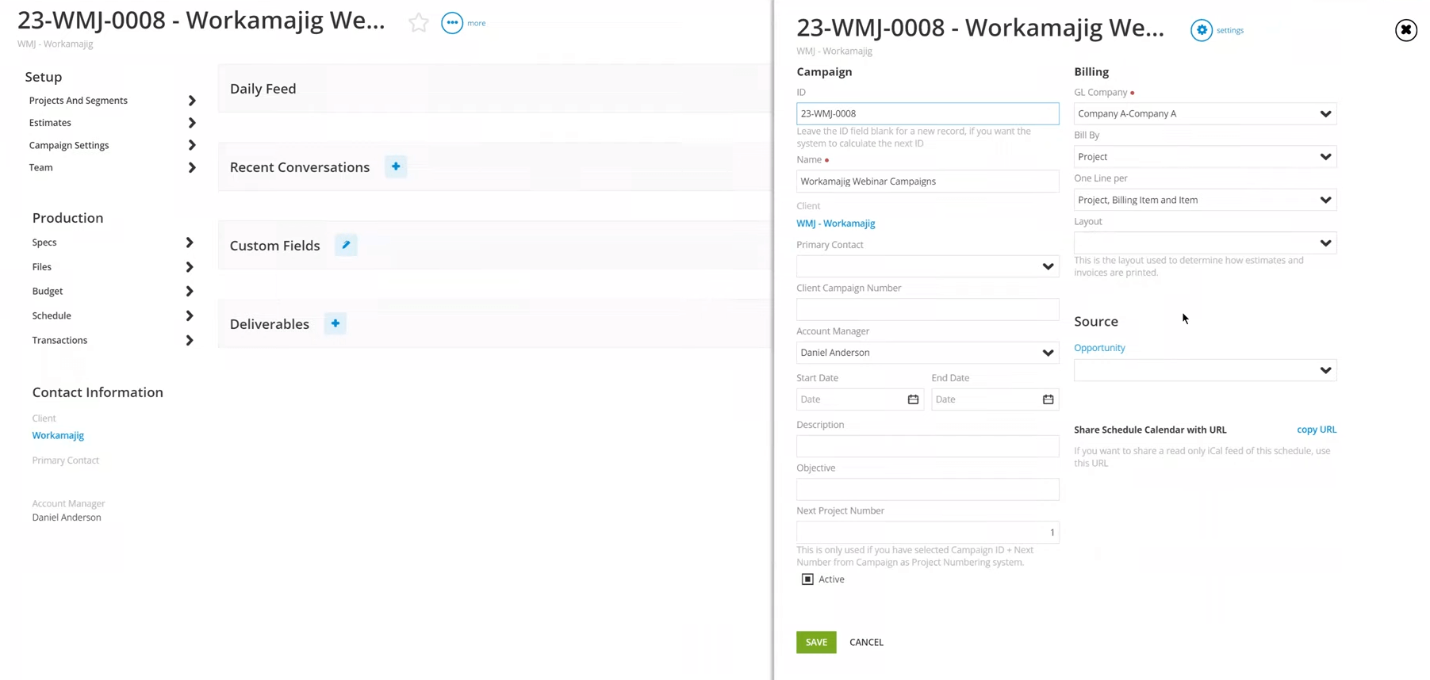Click the more label text
Screen dimensions: 1430x680
(477, 23)
